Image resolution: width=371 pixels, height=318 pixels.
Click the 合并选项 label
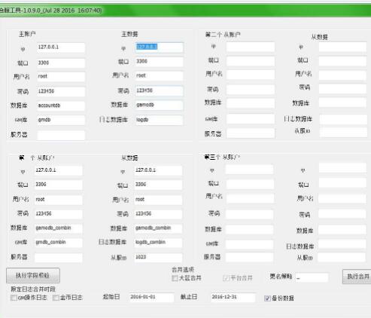tap(183, 270)
